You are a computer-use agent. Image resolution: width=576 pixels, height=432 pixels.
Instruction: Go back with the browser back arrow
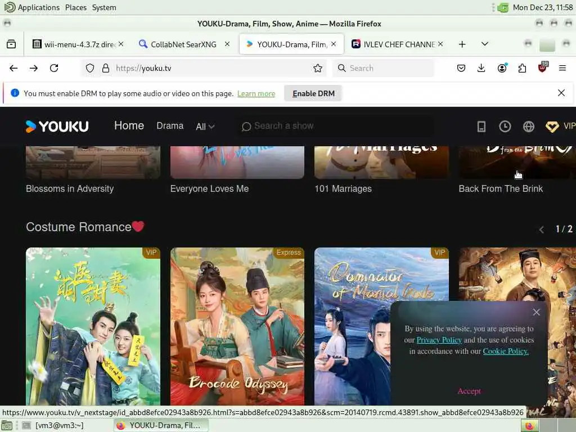coord(13,68)
